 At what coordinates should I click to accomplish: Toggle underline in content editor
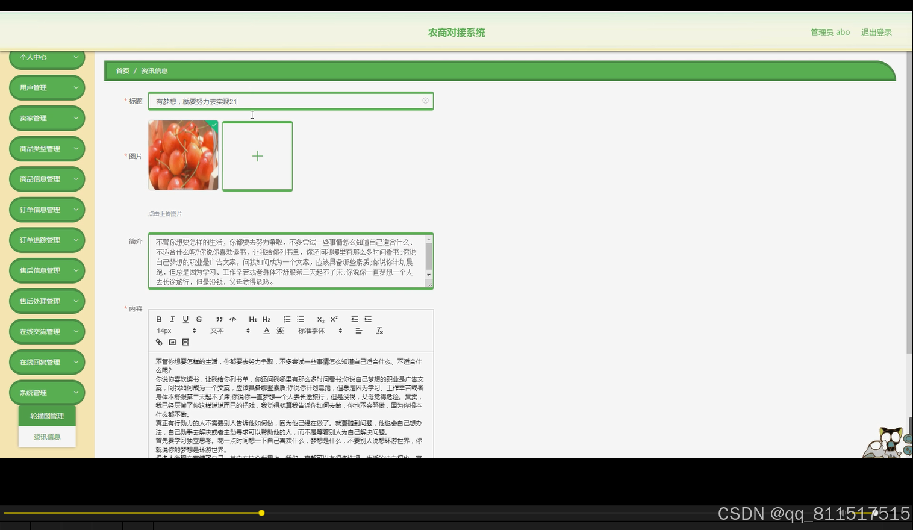[x=185, y=319]
